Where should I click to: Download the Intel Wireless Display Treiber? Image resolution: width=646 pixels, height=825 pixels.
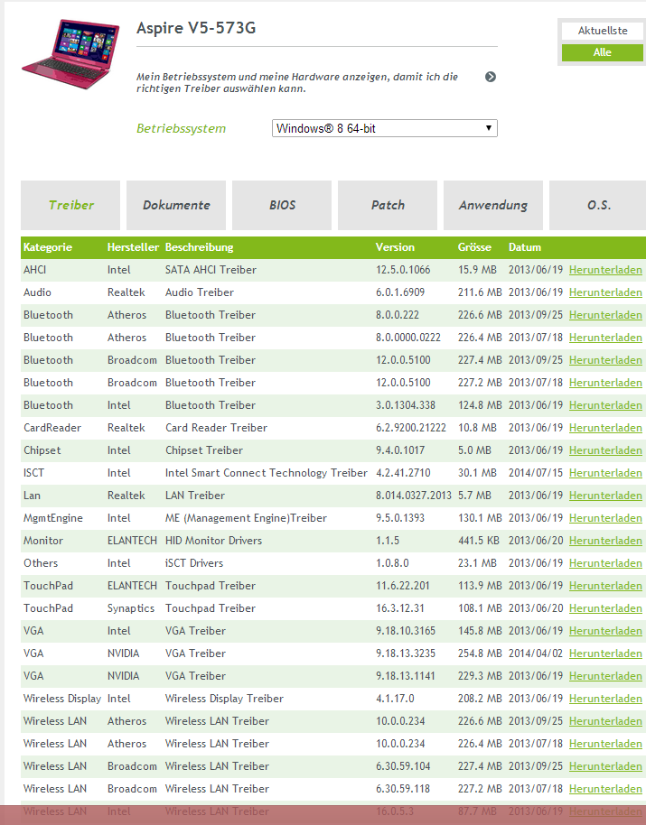[605, 699]
